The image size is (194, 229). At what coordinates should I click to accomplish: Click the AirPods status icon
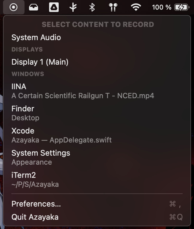click(x=113, y=7)
